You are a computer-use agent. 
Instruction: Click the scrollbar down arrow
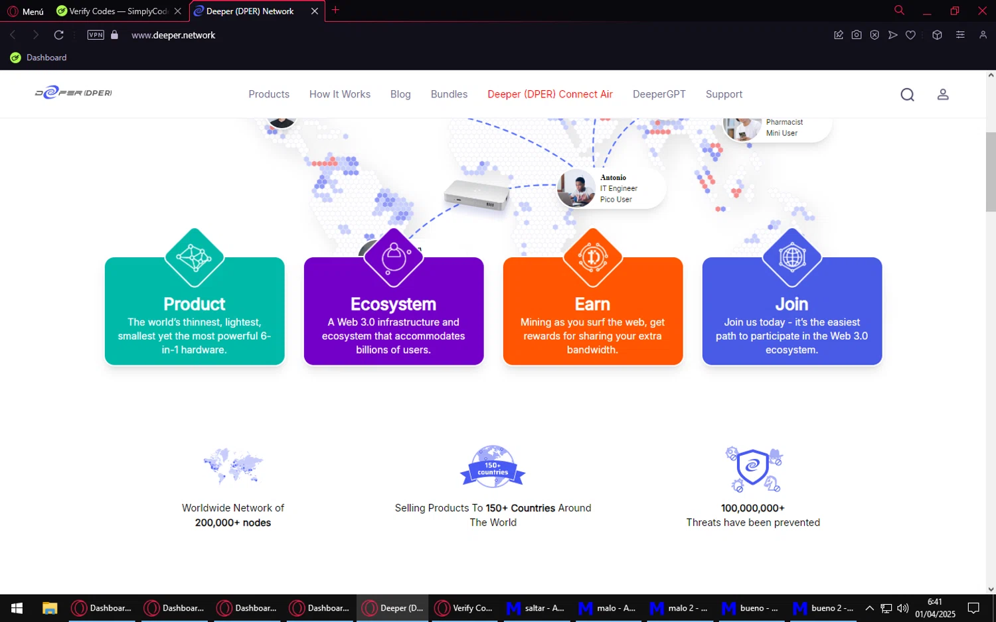point(991,589)
